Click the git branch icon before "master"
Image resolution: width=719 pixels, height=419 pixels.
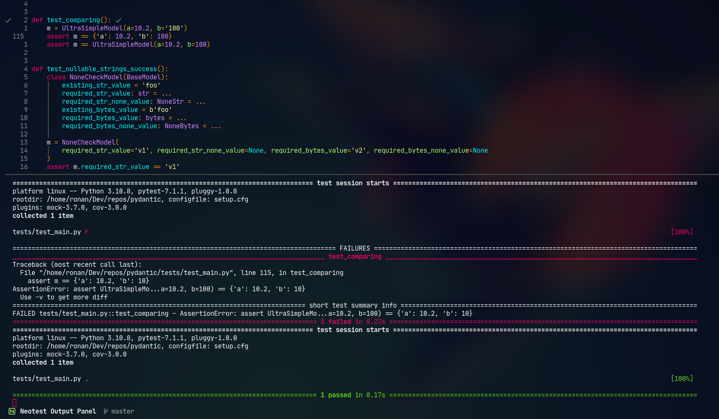click(x=105, y=411)
